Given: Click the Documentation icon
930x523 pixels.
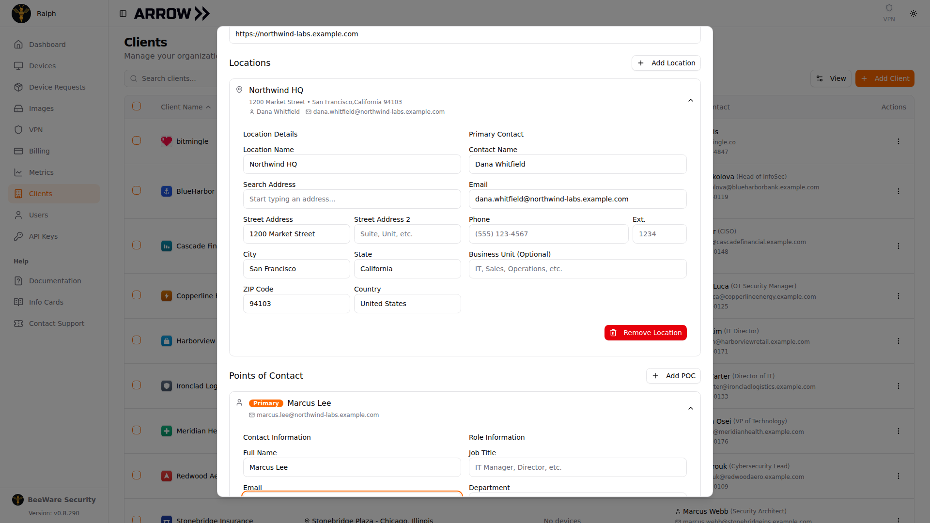Looking at the screenshot, I should (x=18, y=281).
